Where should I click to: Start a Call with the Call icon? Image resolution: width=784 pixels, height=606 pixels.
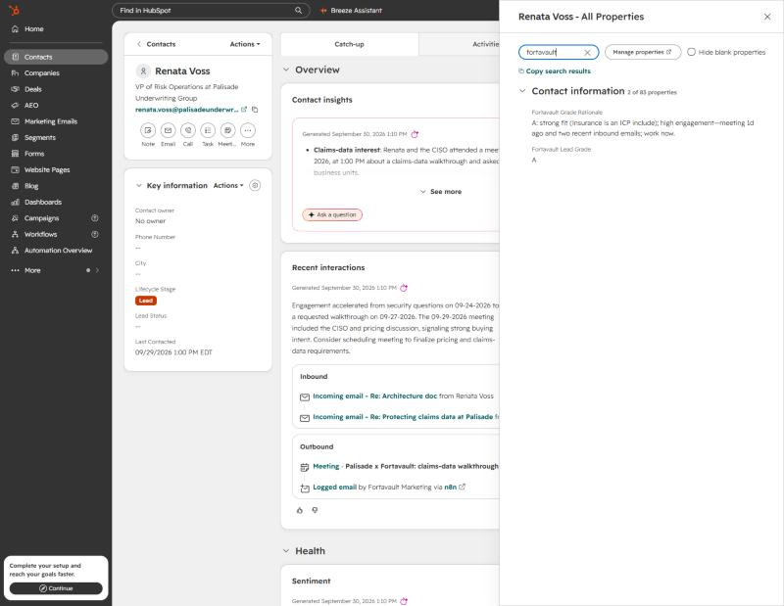pos(188,130)
